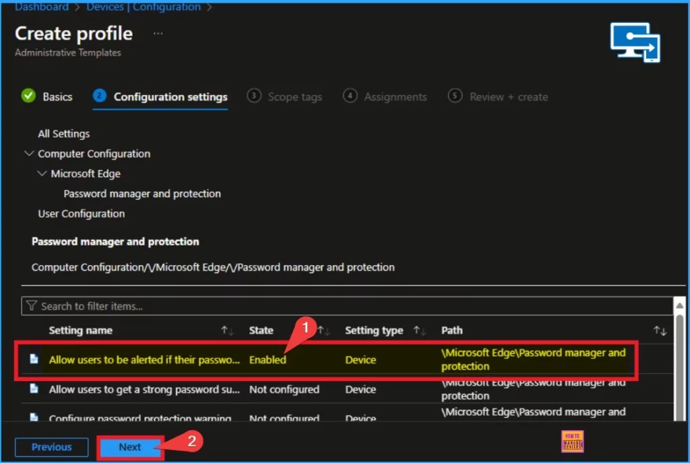Select User Configuration tree node
Image resolution: width=690 pixels, height=463 pixels.
coord(82,213)
